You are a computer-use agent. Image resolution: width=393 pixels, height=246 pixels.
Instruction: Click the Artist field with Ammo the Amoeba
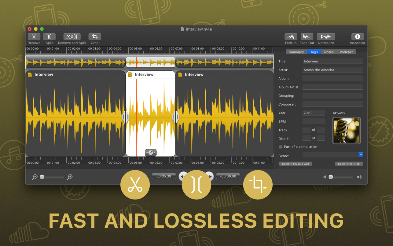point(333,70)
